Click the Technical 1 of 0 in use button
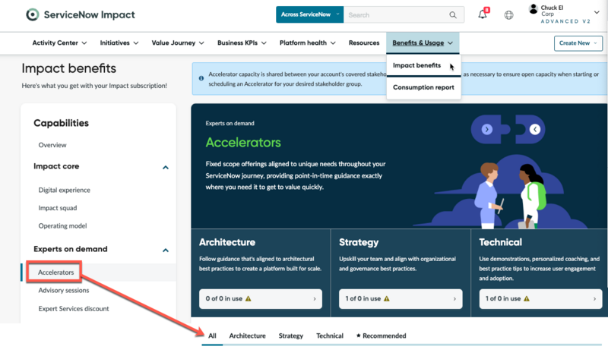608x356 pixels. [540, 298]
